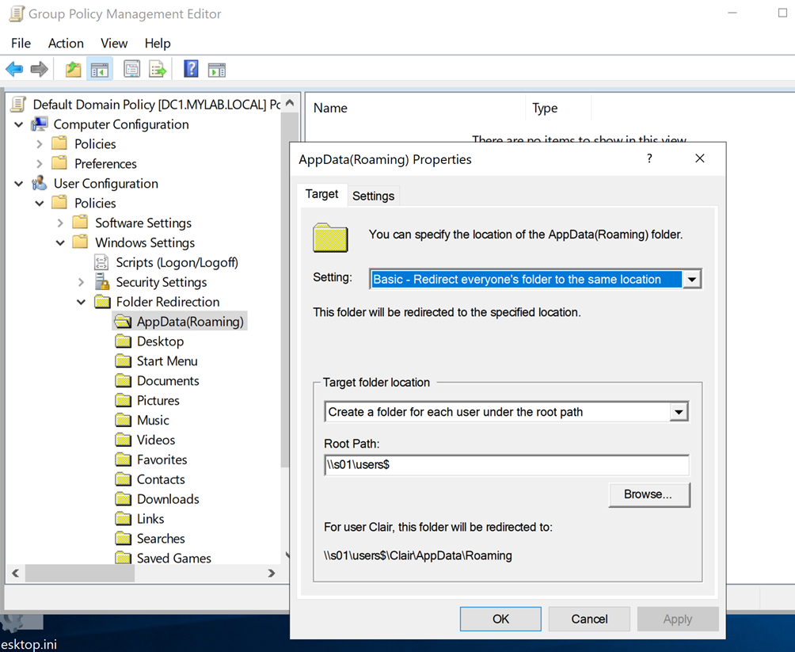Collapse the Folder Redirection tree node
This screenshot has height=652, width=795.
coord(82,302)
